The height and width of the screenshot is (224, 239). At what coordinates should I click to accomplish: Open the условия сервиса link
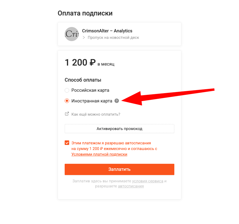pyautogui.click(x=148, y=181)
